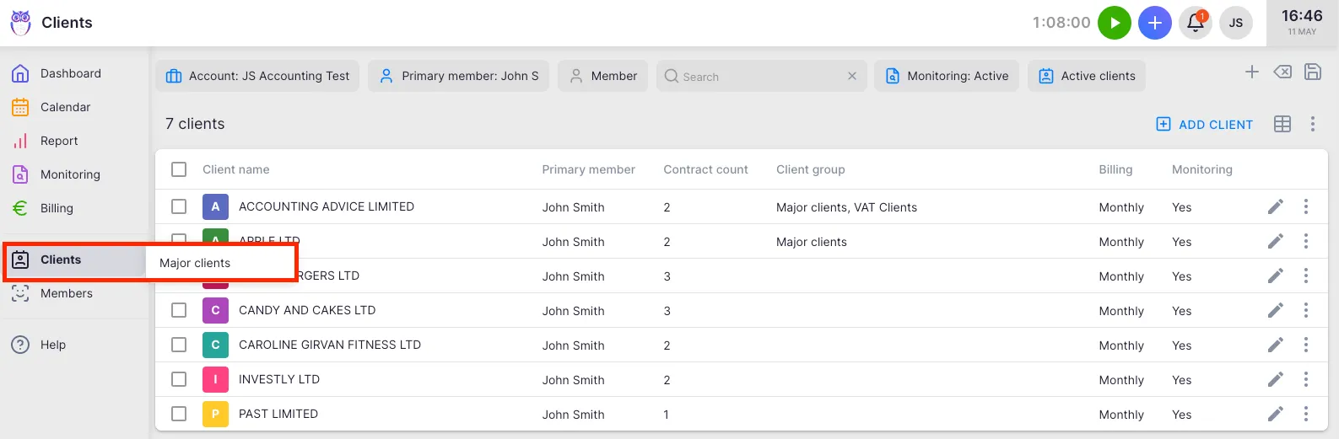Add a new filter with plus icon
The height and width of the screenshot is (439, 1339).
pos(1251,72)
